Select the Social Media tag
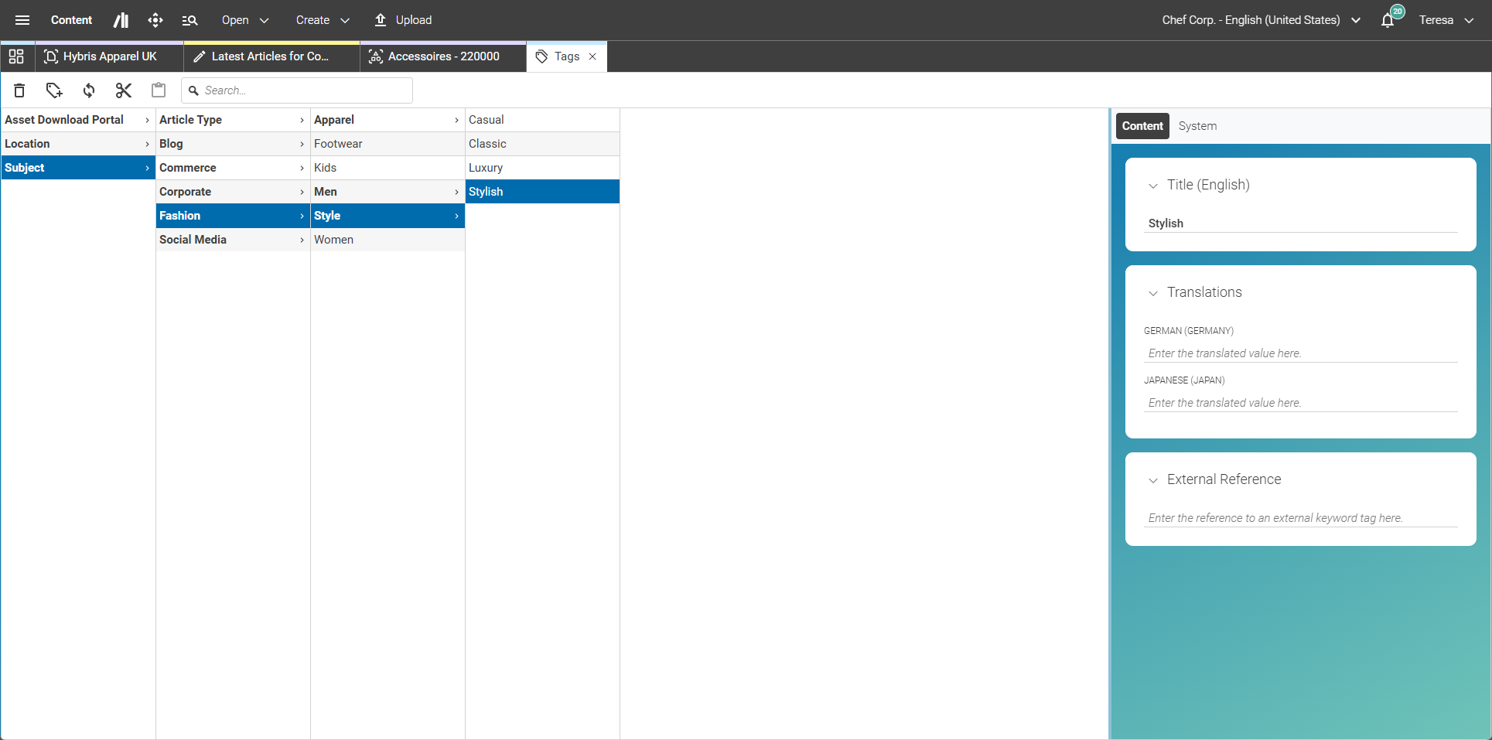The height and width of the screenshot is (740, 1492). (233, 240)
